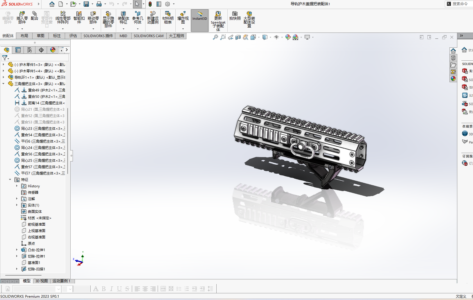
Task: Collapse the 三角握把主体<3> component node
Action: (x=3, y=84)
